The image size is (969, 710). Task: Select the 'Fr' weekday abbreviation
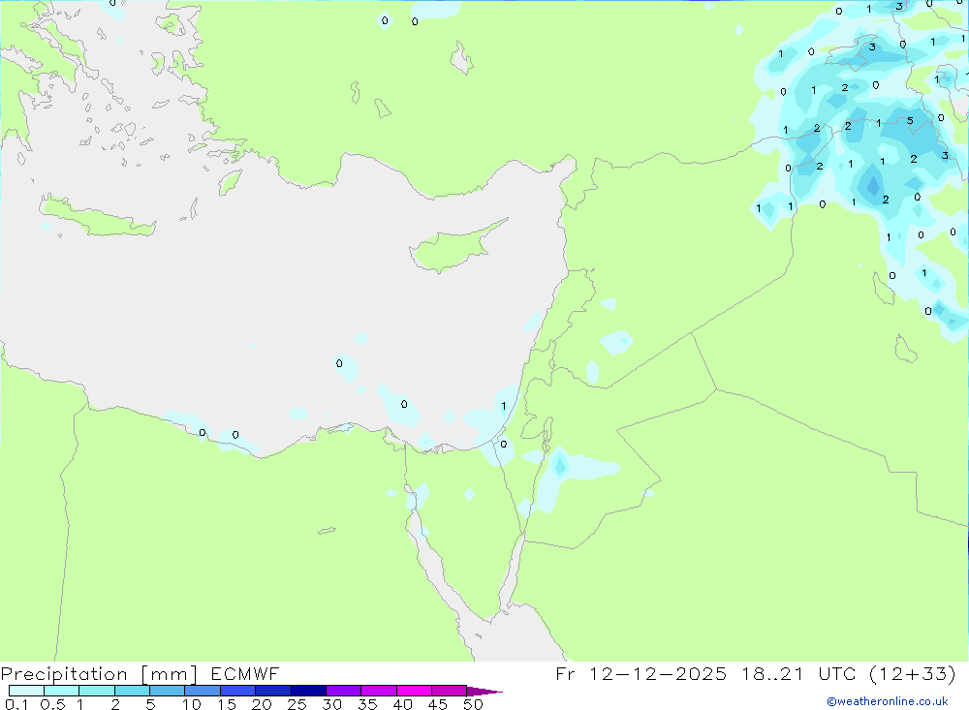(565, 673)
